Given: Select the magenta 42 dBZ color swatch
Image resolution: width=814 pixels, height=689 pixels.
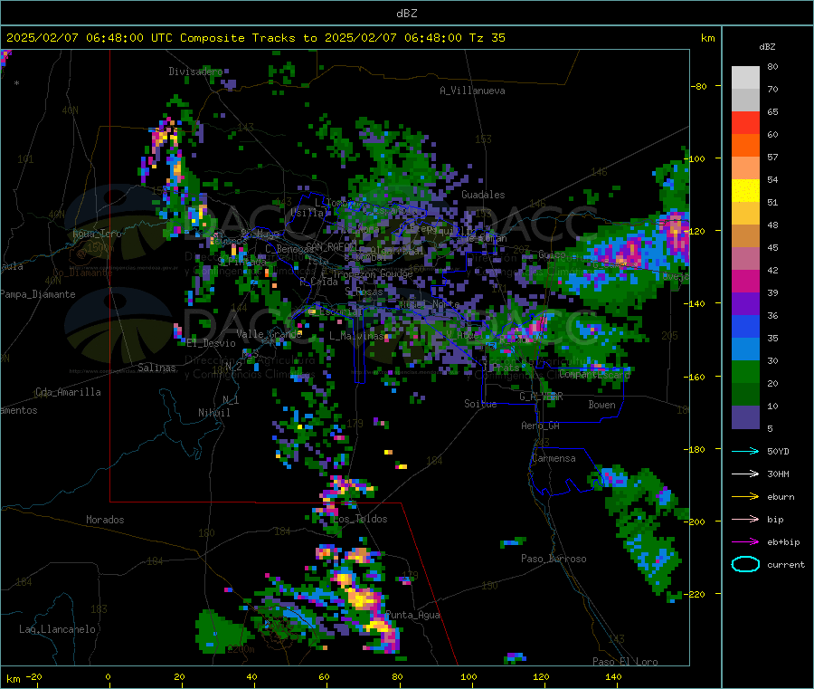Looking at the screenshot, I should (x=745, y=281).
